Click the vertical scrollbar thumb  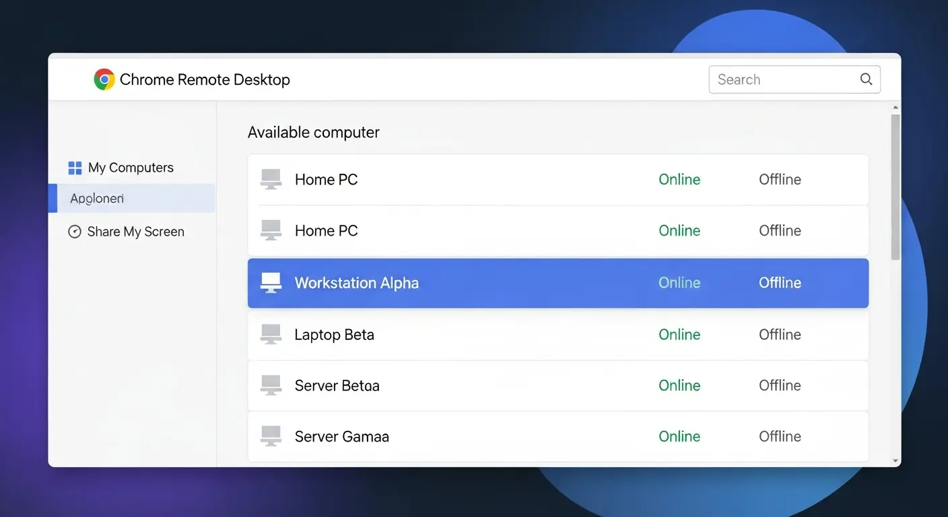click(895, 186)
